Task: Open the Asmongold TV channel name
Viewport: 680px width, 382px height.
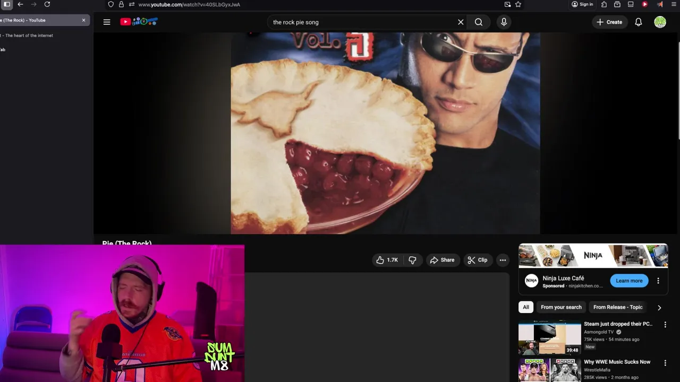Action: (x=599, y=332)
